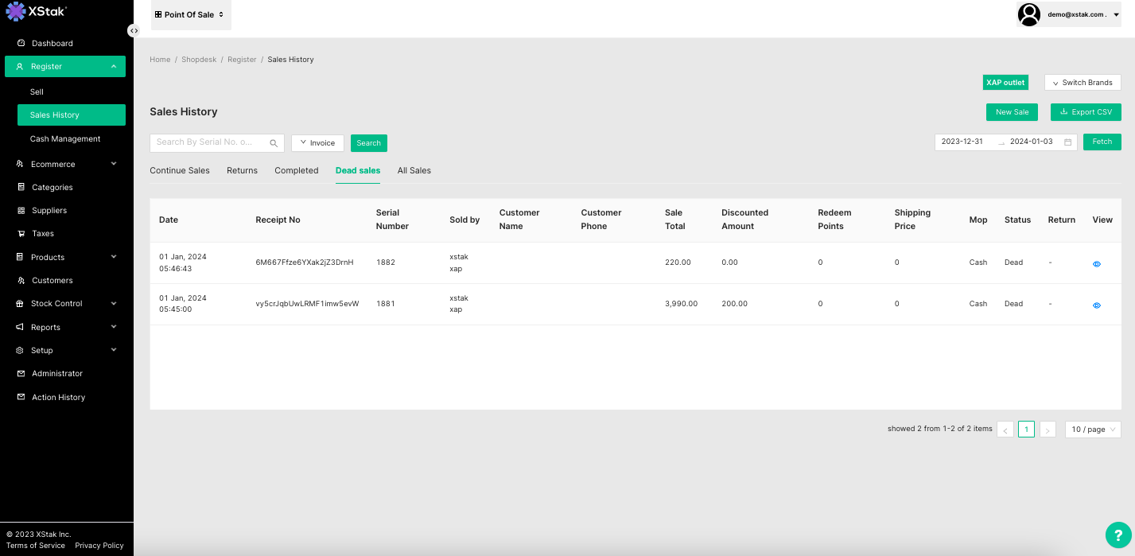The width and height of the screenshot is (1135, 556).
Task: Open the Invoice search type dropdown
Action: pyautogui.click(x=317, y=143)
